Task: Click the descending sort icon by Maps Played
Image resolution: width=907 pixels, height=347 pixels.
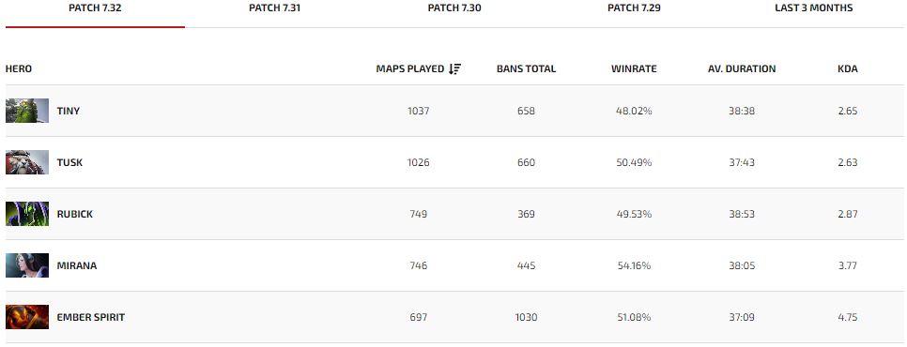Action: [455, 68]
